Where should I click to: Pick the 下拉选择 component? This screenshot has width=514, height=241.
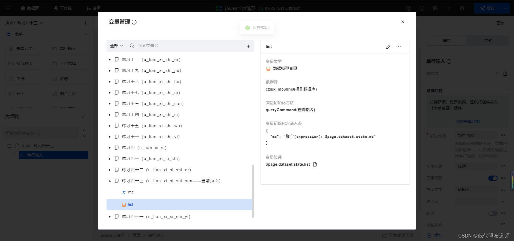[69, 64]
